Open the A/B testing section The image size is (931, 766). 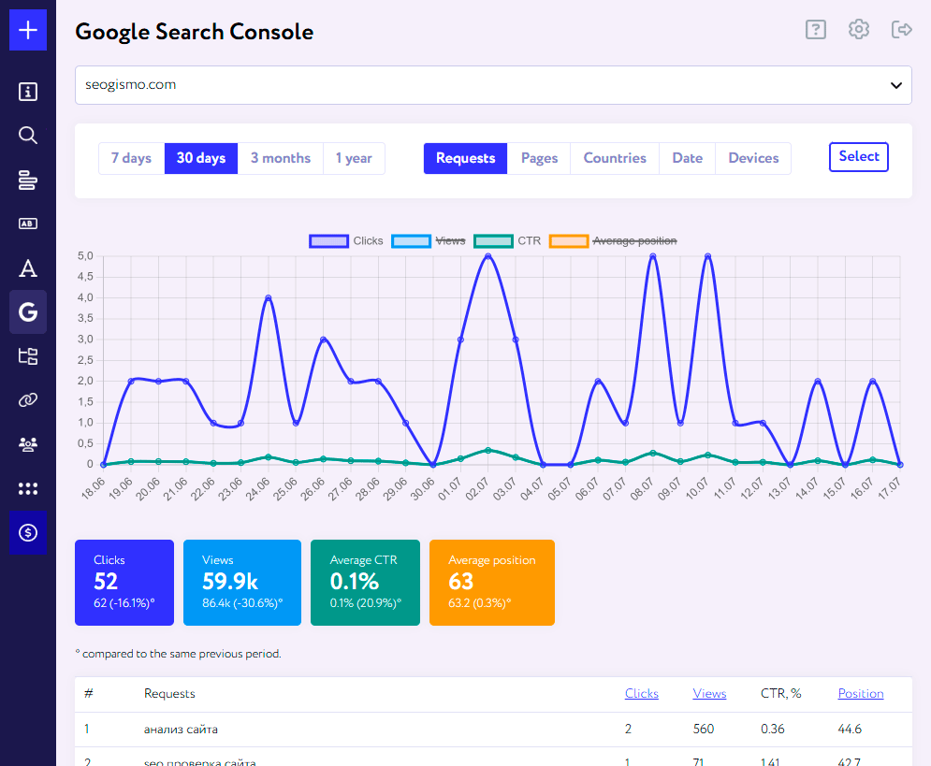point(27,224)
